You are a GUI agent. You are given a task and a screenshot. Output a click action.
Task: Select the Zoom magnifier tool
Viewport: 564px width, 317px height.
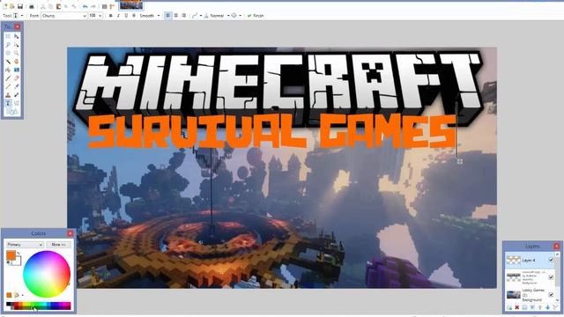(17, 53)
